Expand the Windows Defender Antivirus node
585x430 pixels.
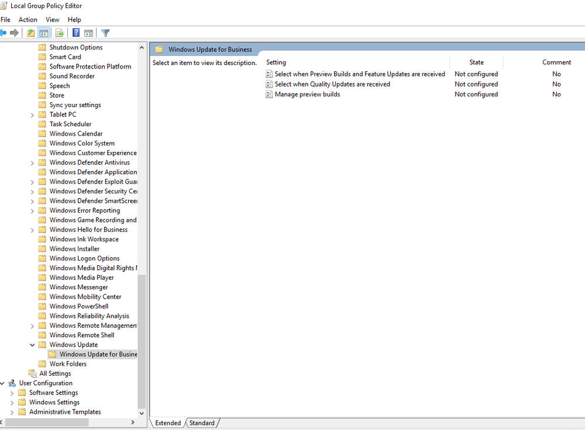(32, 163)
